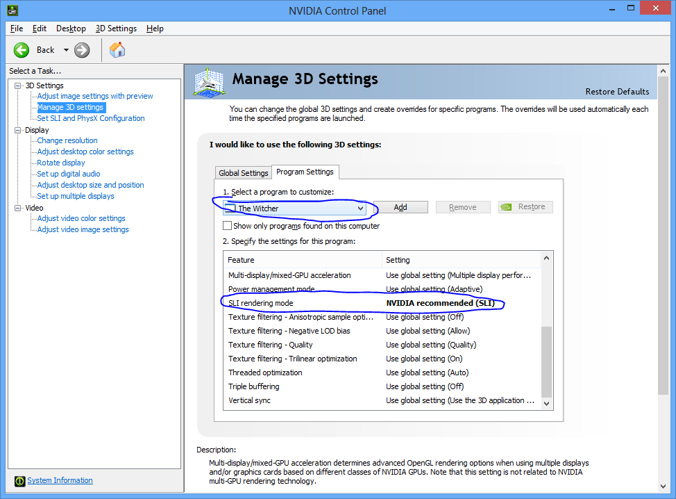This screenshot has width=676, height=499.
Task: Open the program dropdown showing The Witcher
Action: click(294, 208)
